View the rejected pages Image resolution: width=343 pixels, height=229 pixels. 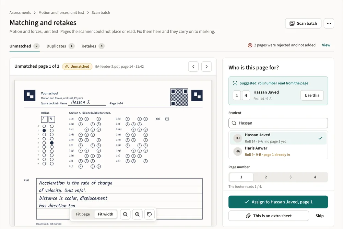pos(326,45)
